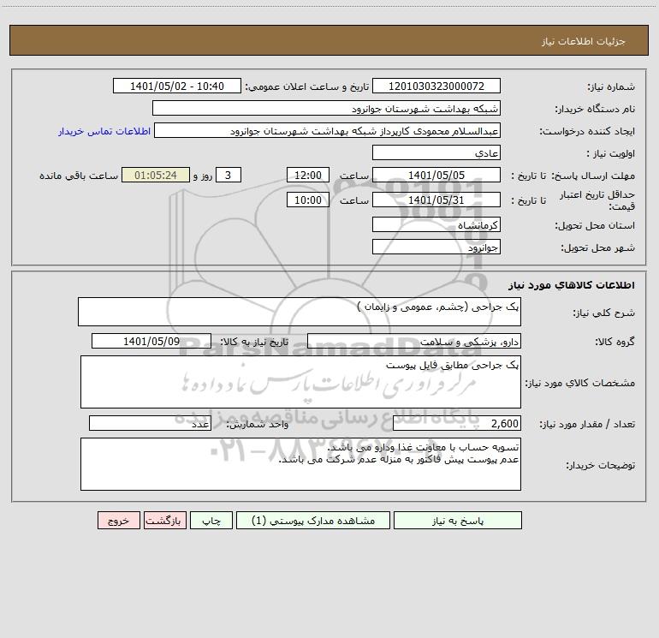Screen dimensions: 659x638
Task: Click the پاسخ به نیاز button
Action: 458,521
